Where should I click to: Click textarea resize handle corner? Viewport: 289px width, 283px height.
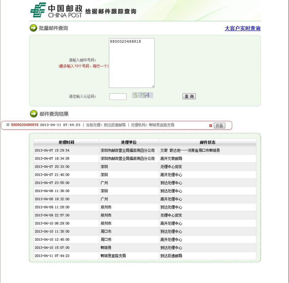point(153,86)
